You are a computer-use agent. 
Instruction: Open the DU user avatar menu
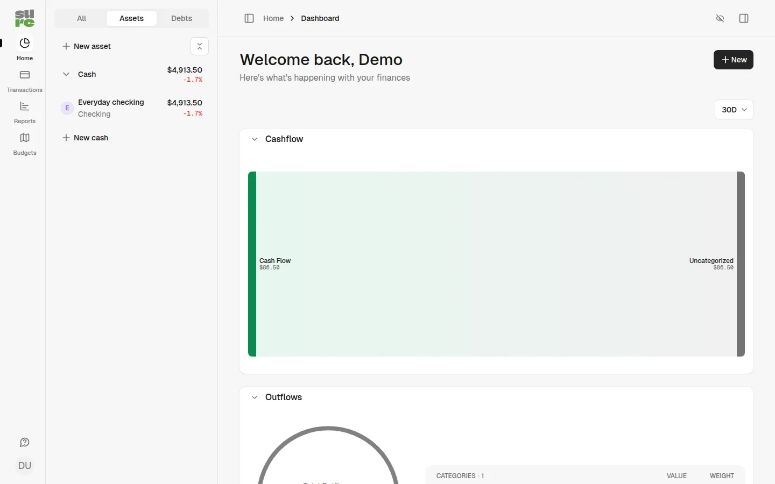coord(25,466)
